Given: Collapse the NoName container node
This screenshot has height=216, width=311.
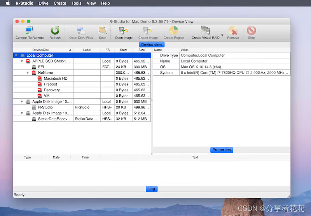Looking at the screenshot, I should 28,73.
